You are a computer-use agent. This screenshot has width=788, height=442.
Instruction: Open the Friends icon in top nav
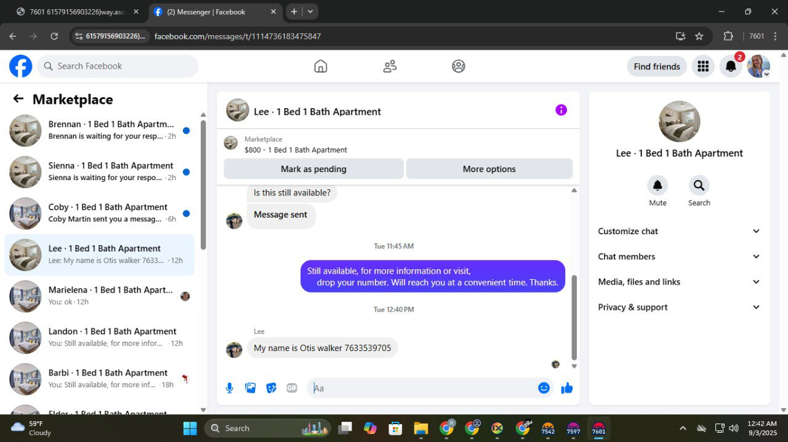coord(390,66)
